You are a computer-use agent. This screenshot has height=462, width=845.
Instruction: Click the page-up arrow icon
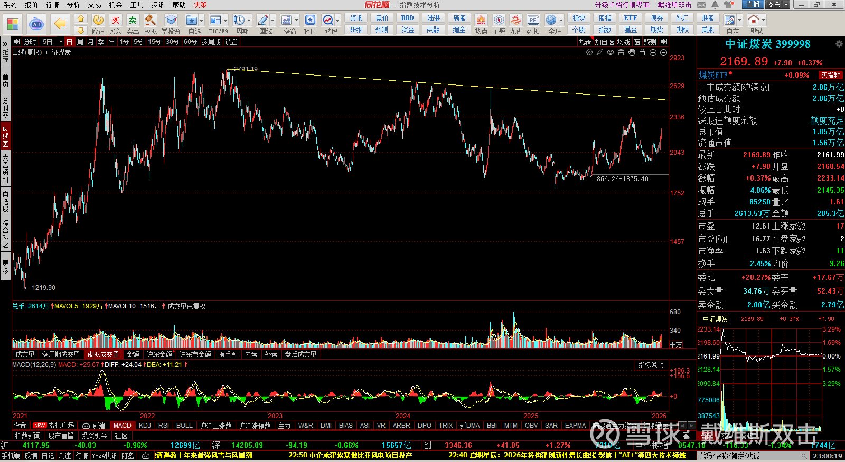point(80,18)
